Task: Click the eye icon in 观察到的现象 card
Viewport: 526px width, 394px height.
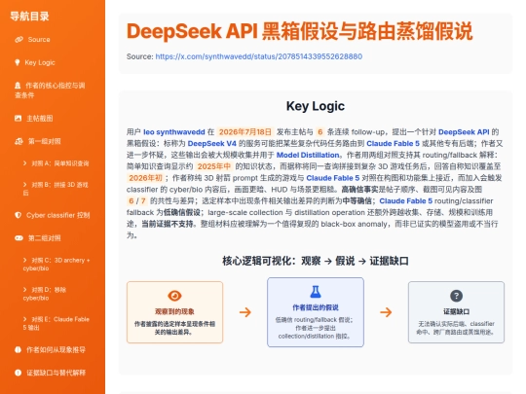Action: click(174, 296)
